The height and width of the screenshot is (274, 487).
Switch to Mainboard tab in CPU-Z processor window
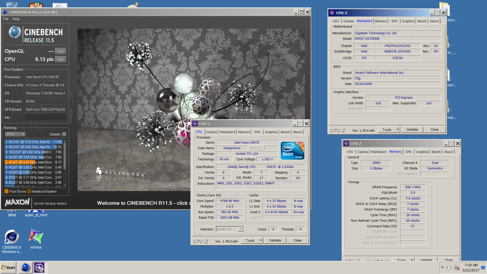coord(227,132)
